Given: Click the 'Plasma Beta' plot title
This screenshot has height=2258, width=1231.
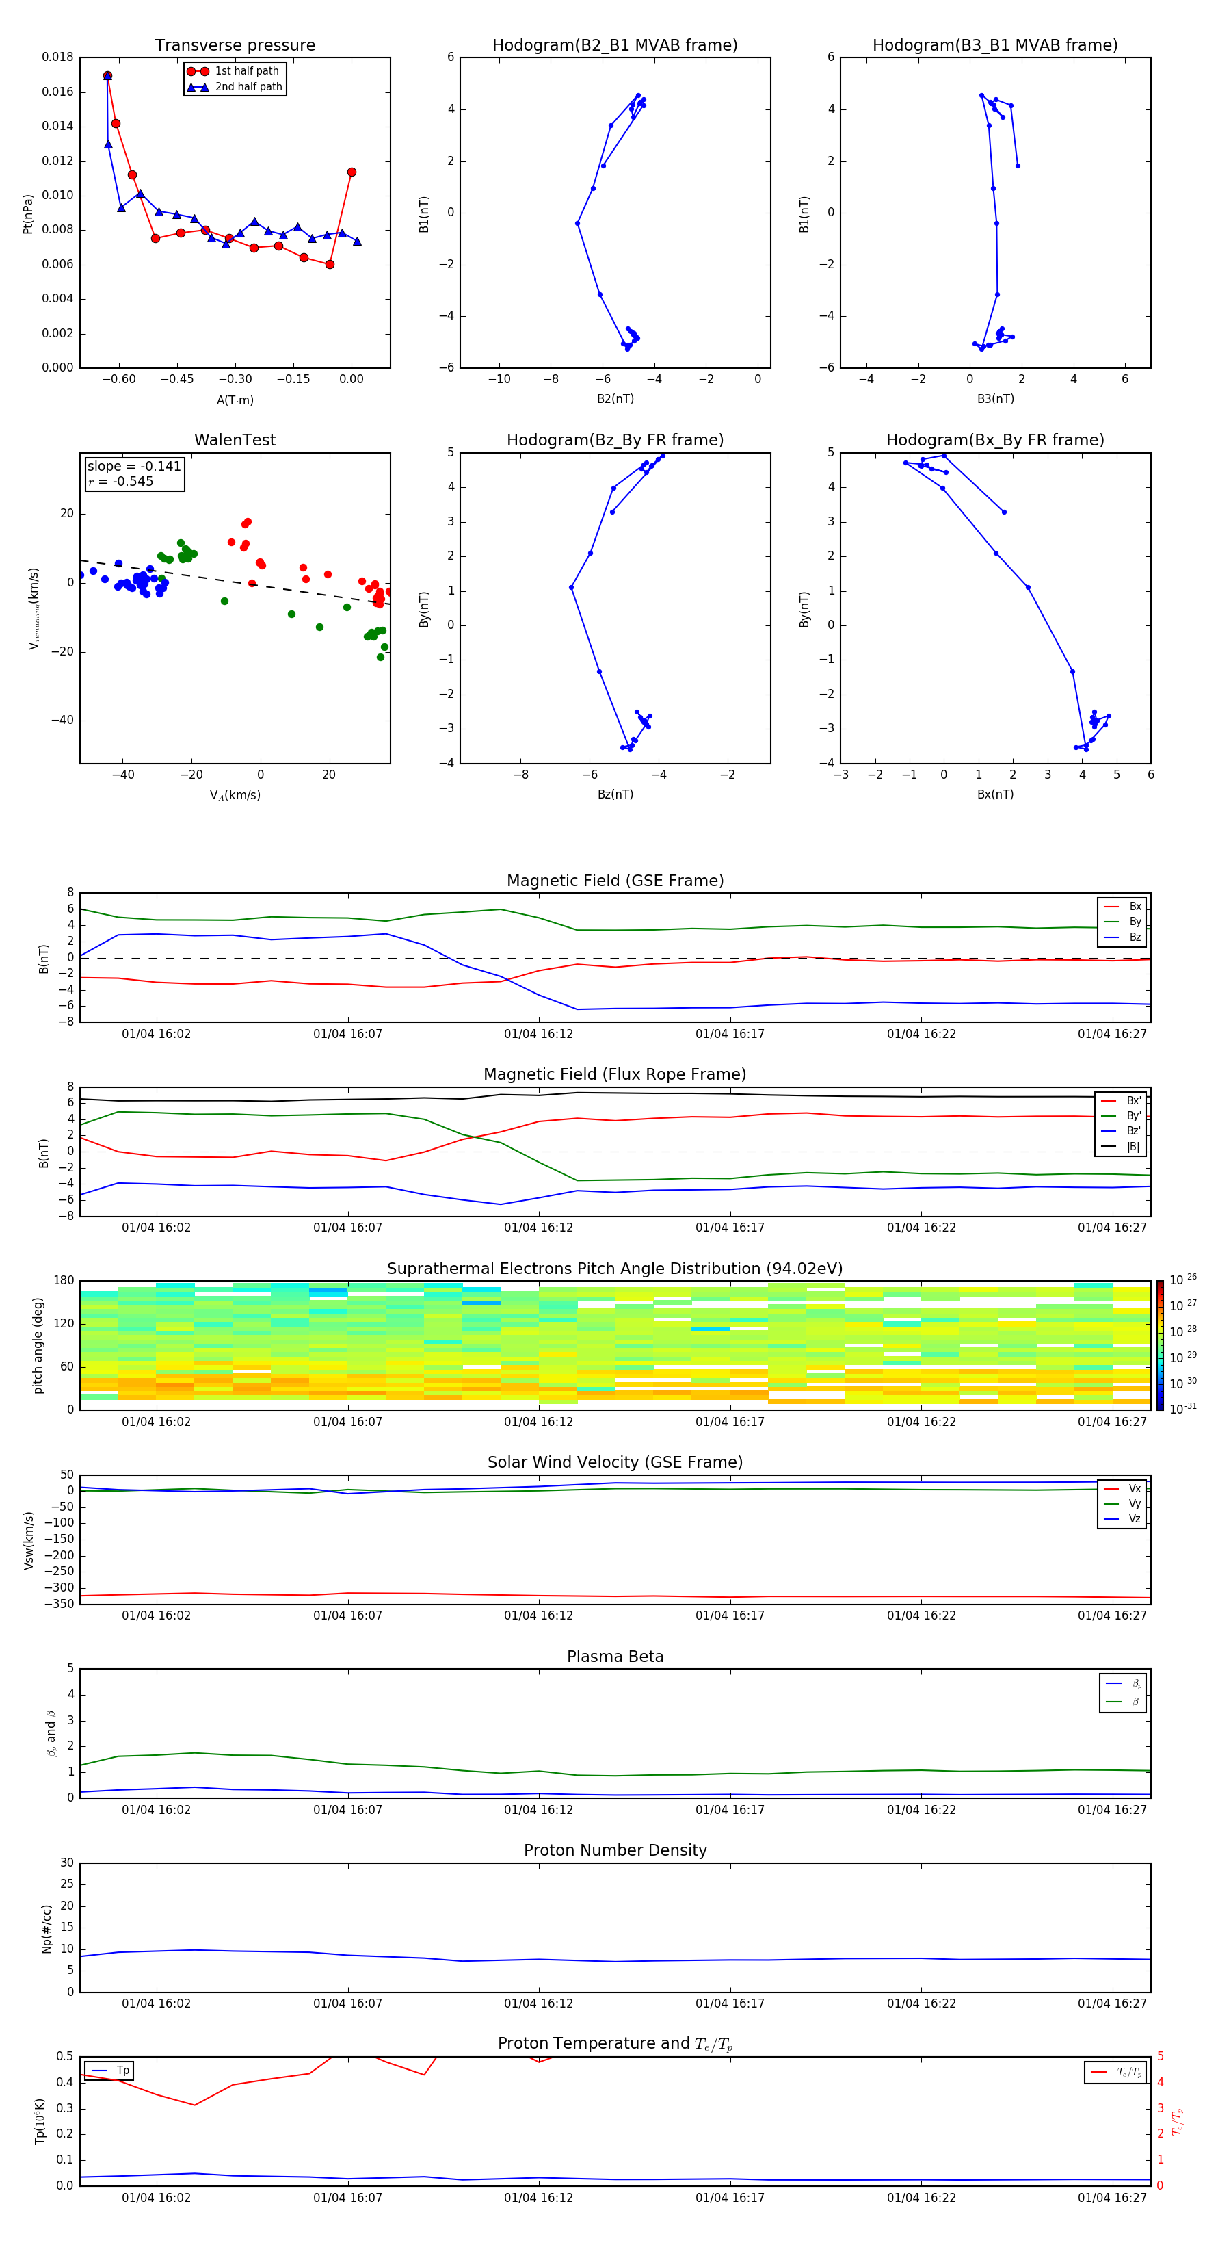Looking at the screenshot, I should click(x=615, y=1657).
